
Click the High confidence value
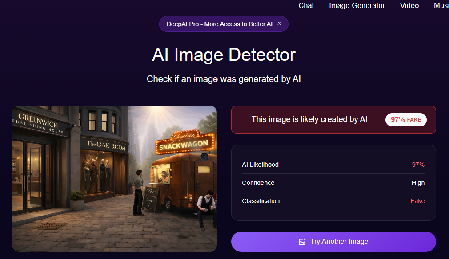click(418, 183)
